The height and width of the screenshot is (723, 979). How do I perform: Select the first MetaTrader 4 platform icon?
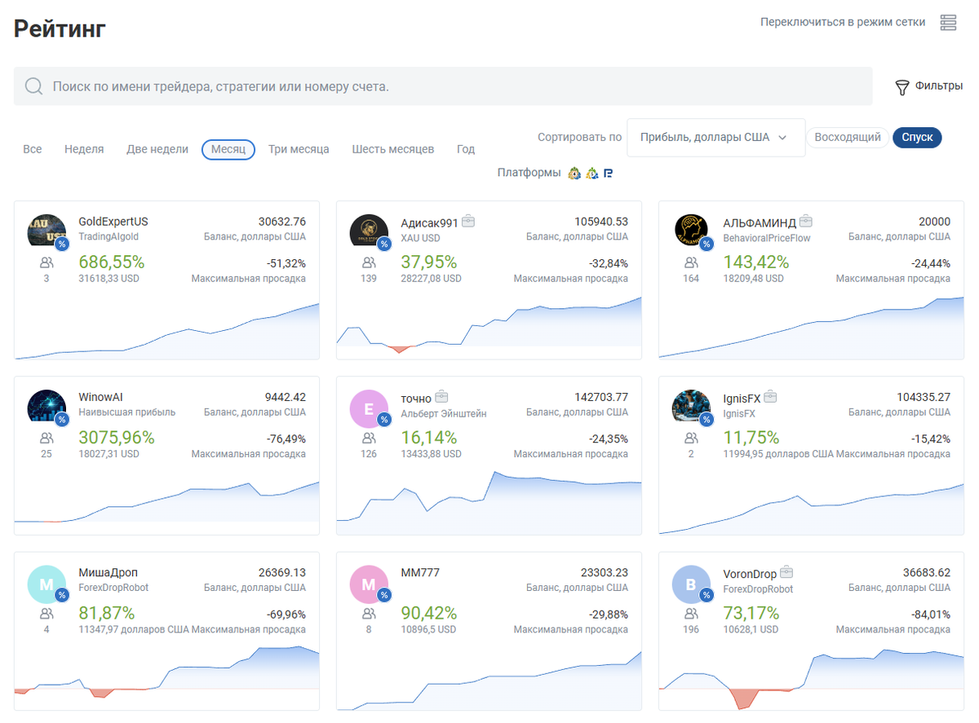click(x=574, y=173)
